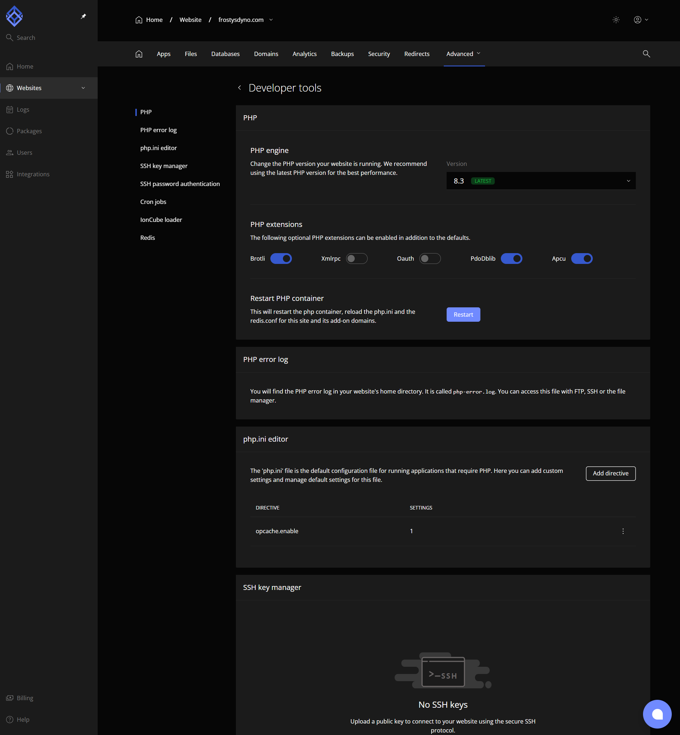Open the three-dot menu for opcache.enable
680x735 pixels.
(x=623, y=531)
